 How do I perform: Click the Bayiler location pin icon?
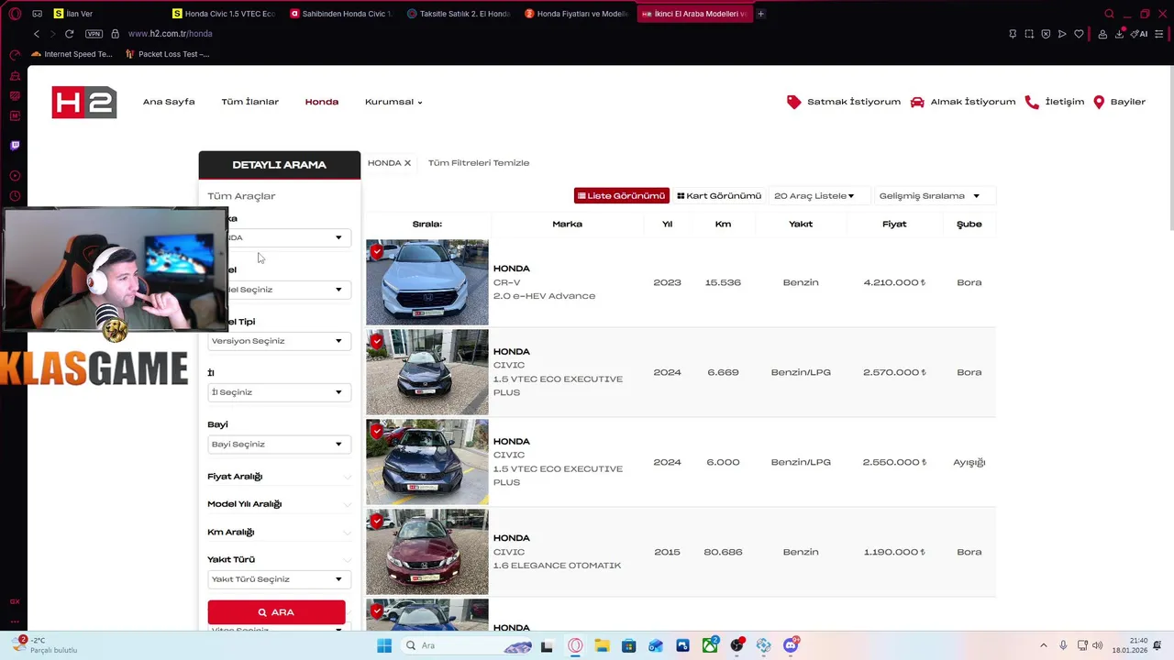(1099, 102)
